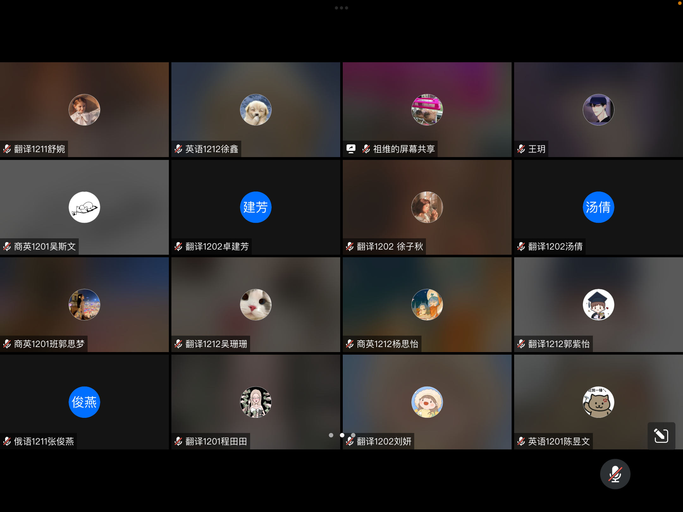Click the muted mic icon beside 商英1201班郭思梦
The height and width of the screenshot is (512, 683).
7,344
